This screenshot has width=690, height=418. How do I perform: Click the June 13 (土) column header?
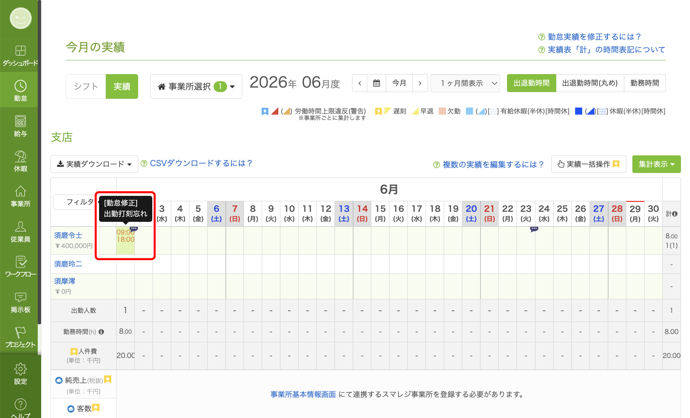pyautogui.click(x=344, y=214)
